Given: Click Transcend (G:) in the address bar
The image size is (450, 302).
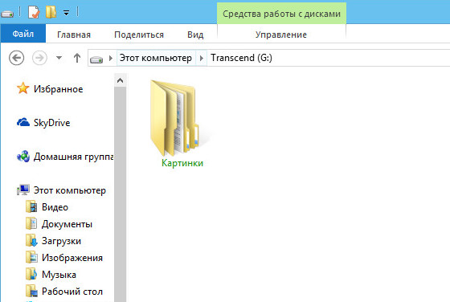Looking at the screenshot, I should 241,58.
